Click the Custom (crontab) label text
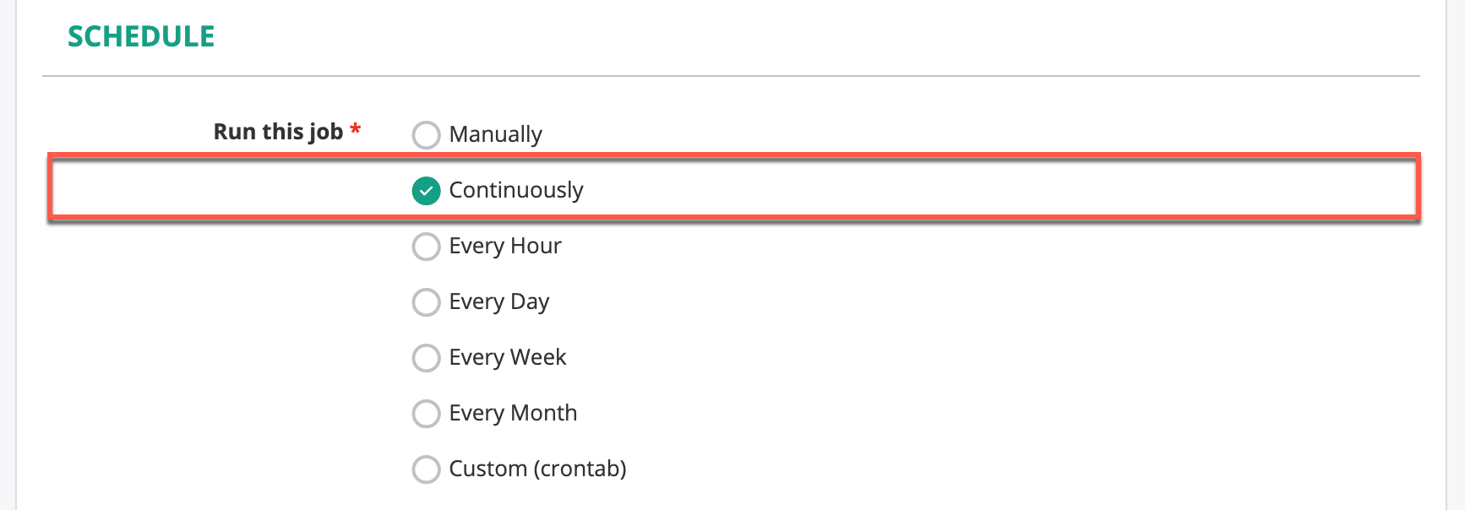The height and width of the screenshot is (510, 1465). coord(537,469)
